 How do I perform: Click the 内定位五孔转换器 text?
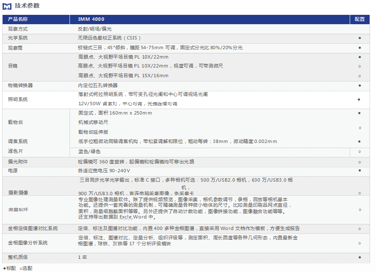[98, 85]
